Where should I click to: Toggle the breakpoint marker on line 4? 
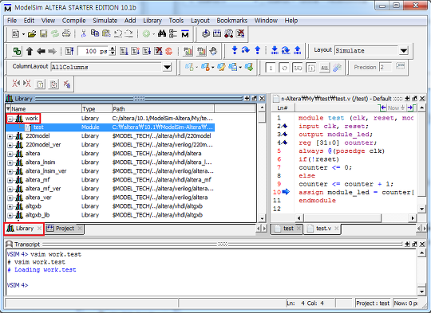click(x=284, y=143)
